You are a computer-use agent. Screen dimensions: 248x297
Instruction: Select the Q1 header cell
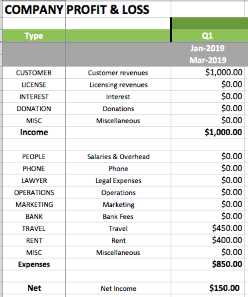(x=207, y=36)
